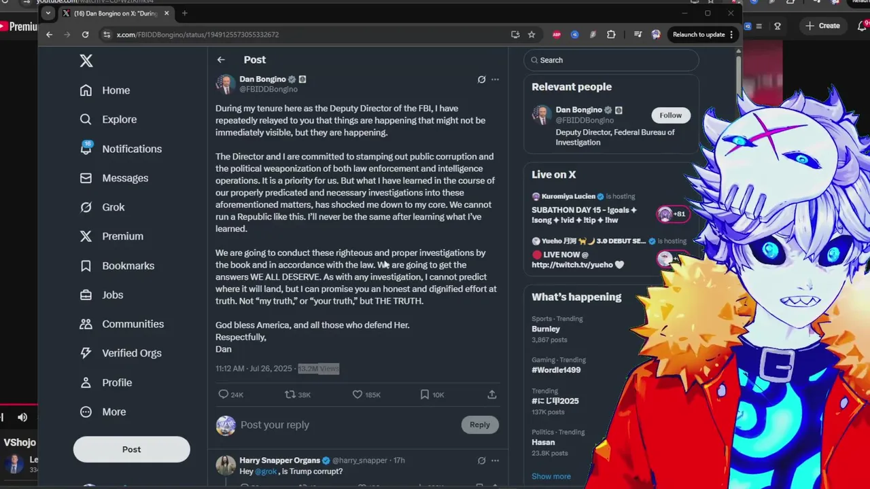Viewport: 870px width, 489px height.
Task: Open the three-dot menu on Dan Bongino's post
Action: (x=495, y=79)
